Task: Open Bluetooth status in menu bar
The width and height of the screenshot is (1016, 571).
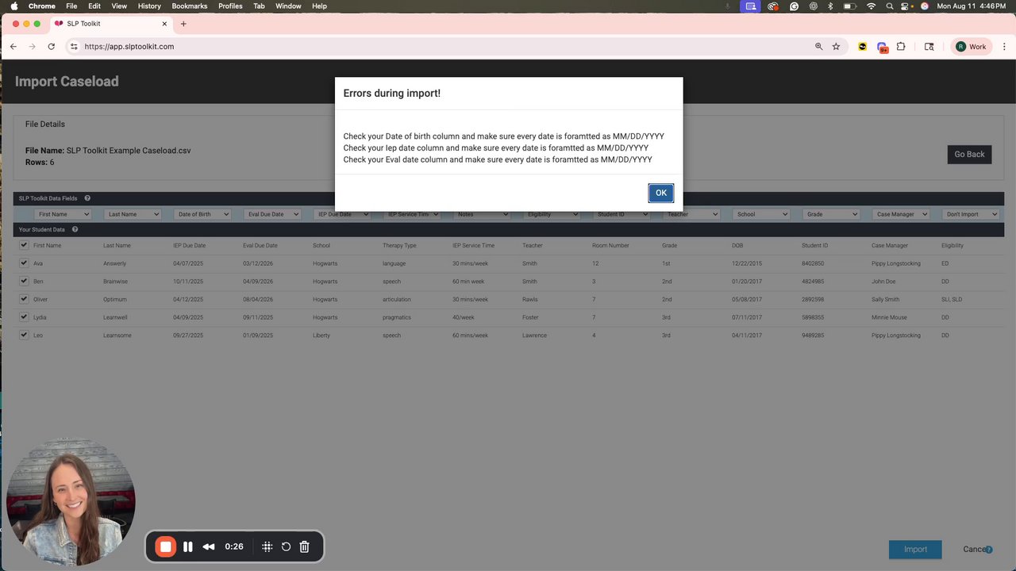Action: point(830,6)
